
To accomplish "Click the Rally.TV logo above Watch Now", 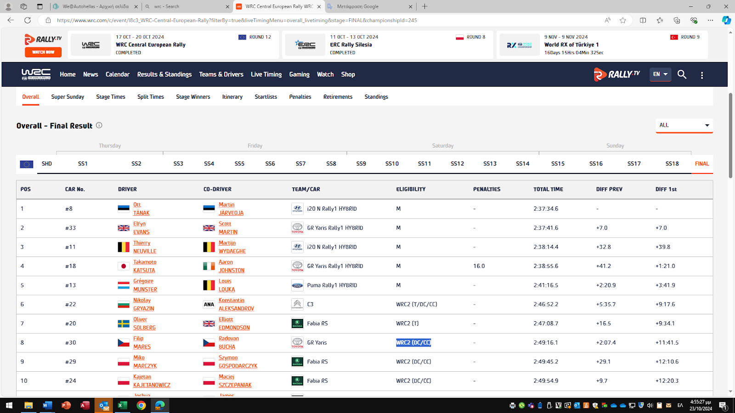I will [x=43, y=39].
